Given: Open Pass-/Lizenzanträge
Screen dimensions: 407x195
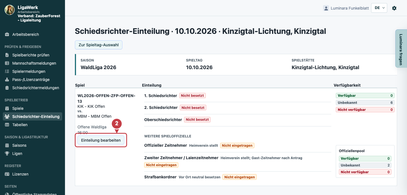Looking at the screenshot, I should click(x=33, y=80).
